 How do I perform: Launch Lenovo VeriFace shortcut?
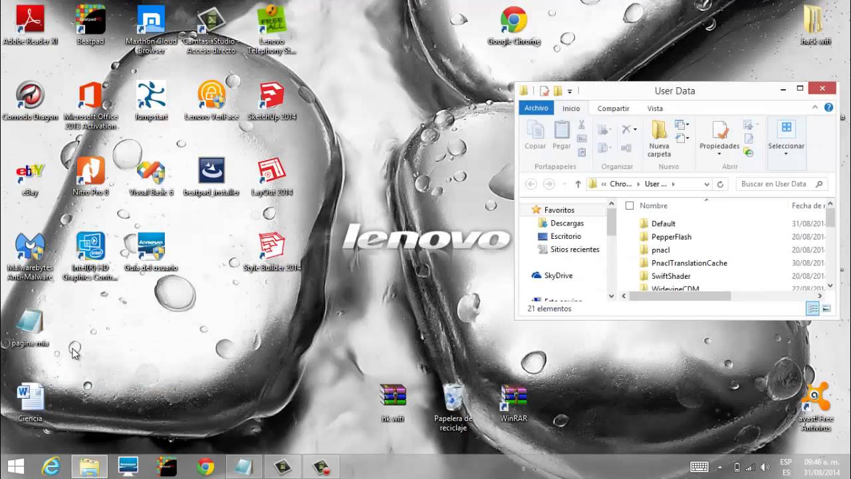211,100
